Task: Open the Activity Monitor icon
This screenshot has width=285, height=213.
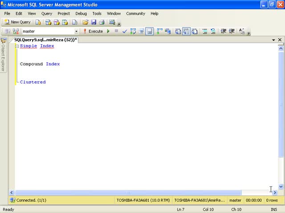Action: (112, 22)
